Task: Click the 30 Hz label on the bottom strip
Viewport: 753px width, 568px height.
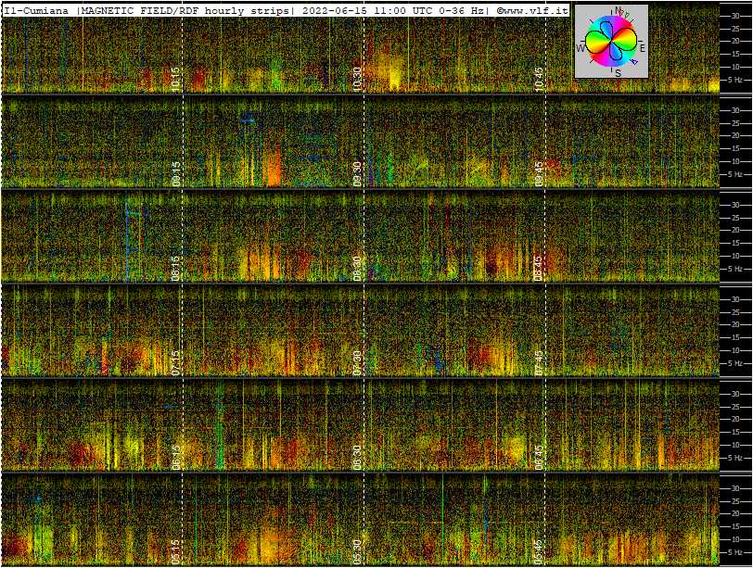Action: click(734, 487)
